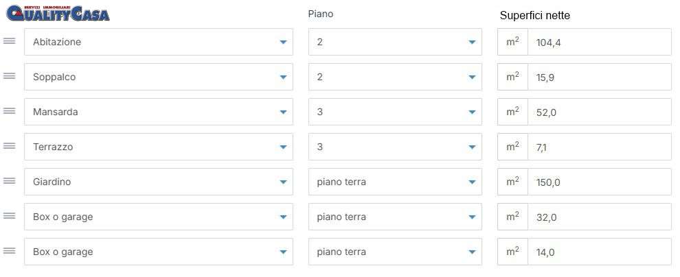Expand the Giardino piano terra dropdown
Viewport: 680px width, 277px height.
[395, 182]
